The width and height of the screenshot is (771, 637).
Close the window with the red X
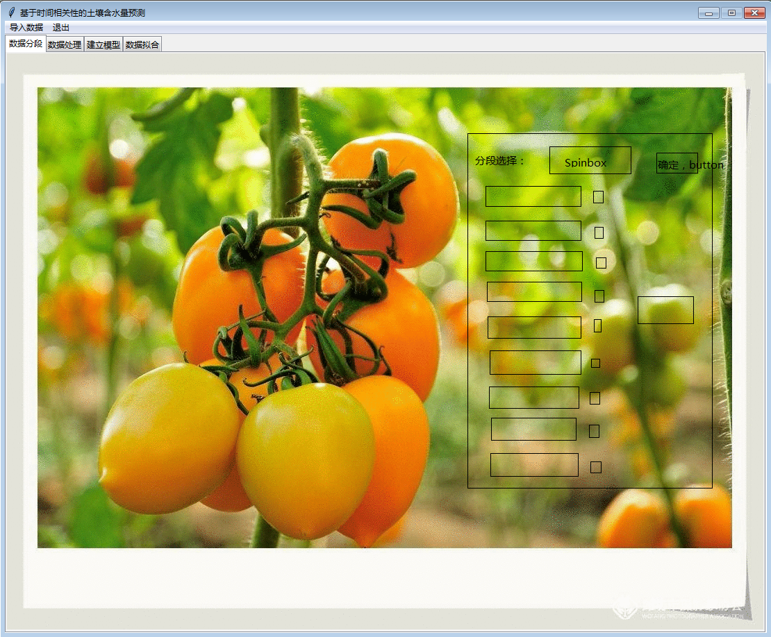[x=754, y=12]
